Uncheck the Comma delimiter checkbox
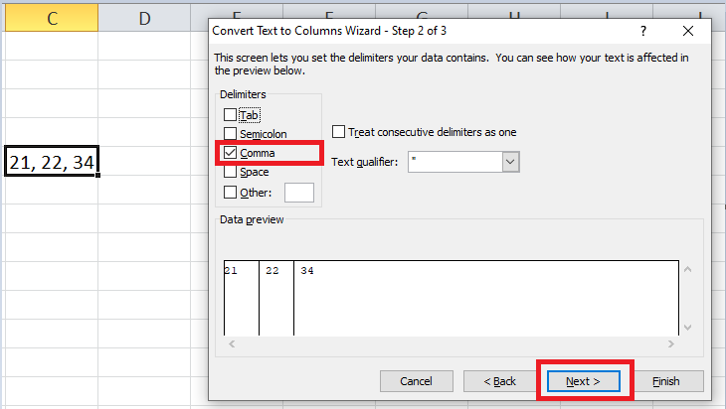726x409 pixels. 232,153
